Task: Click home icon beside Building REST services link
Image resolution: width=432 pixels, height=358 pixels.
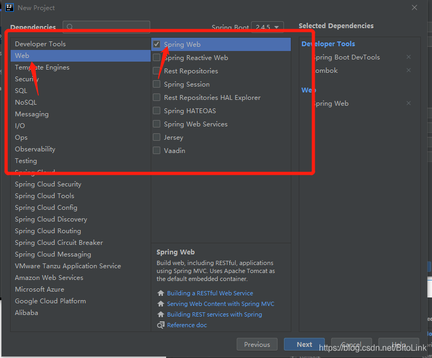Action: (x=161, y=314)
